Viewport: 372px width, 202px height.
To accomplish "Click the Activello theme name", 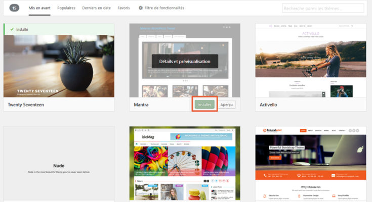I will (268, 105).
